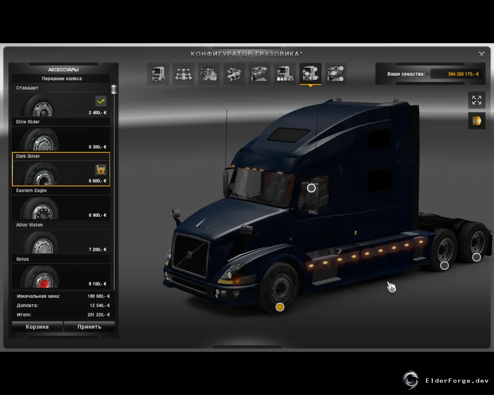Click the accessories list scrollbar handle

114,90
